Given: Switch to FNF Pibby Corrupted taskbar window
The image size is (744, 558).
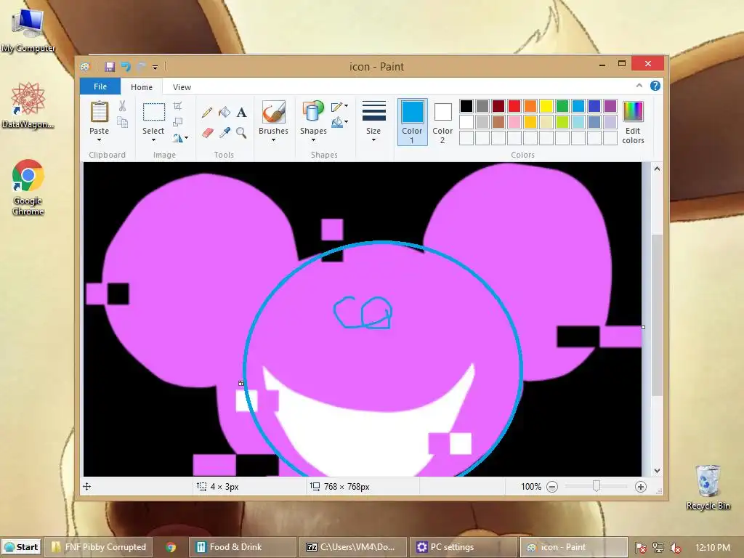Looking at the screenshot, I should [99, 547].
